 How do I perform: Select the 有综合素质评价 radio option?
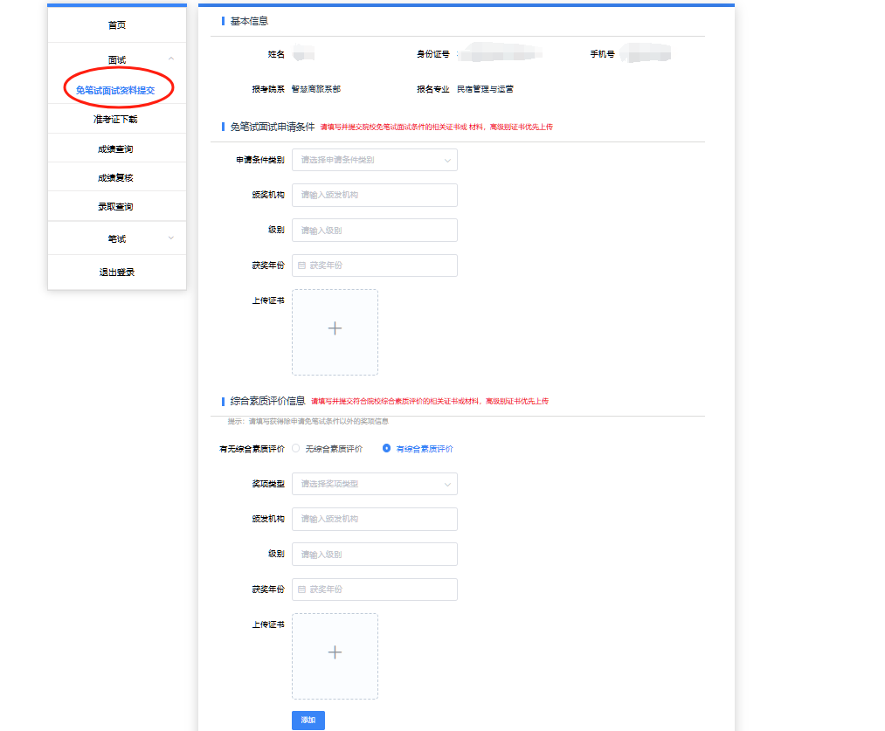387,449
